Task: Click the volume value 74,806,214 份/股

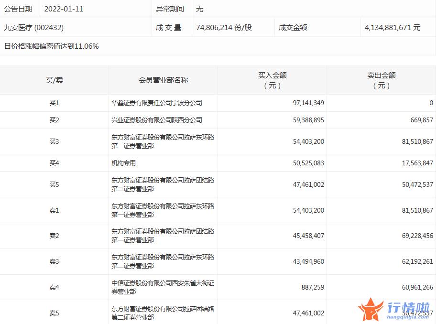Action: (224, 28)
